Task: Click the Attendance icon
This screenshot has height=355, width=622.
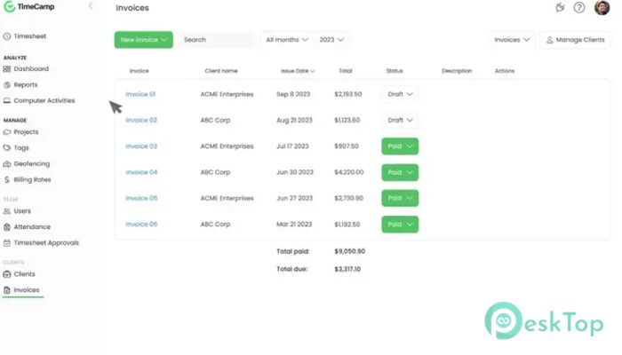Action: point(7,227)
